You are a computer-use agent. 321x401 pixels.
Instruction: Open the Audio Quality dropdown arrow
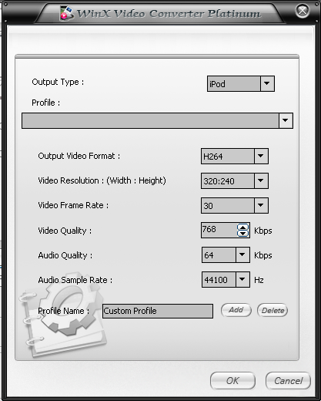pyautogui.click(x=242, y=254)
